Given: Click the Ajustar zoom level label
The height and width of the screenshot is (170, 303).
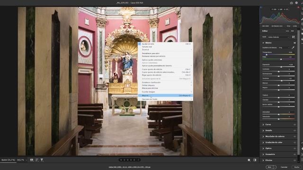Looking at the screenshot, I should (x=8, y=160).
